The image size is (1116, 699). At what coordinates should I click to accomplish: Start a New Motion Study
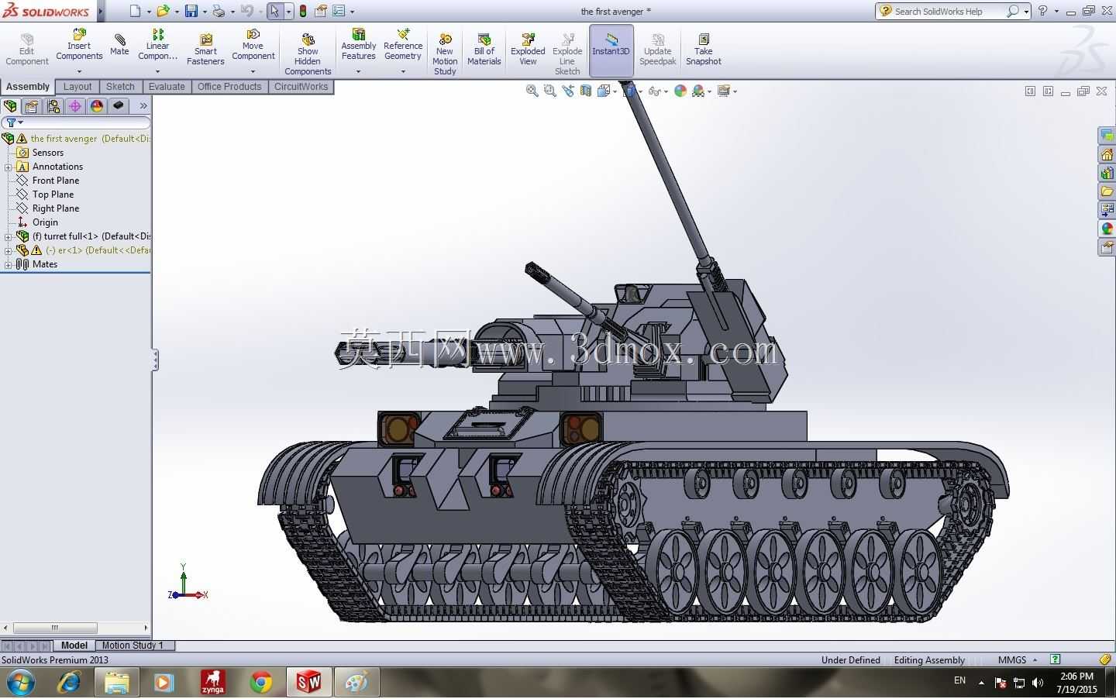click(x=445, y=54)
